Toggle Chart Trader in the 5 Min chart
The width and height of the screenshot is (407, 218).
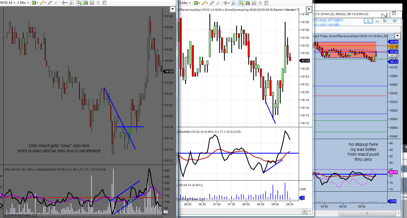tap(242, 3)
